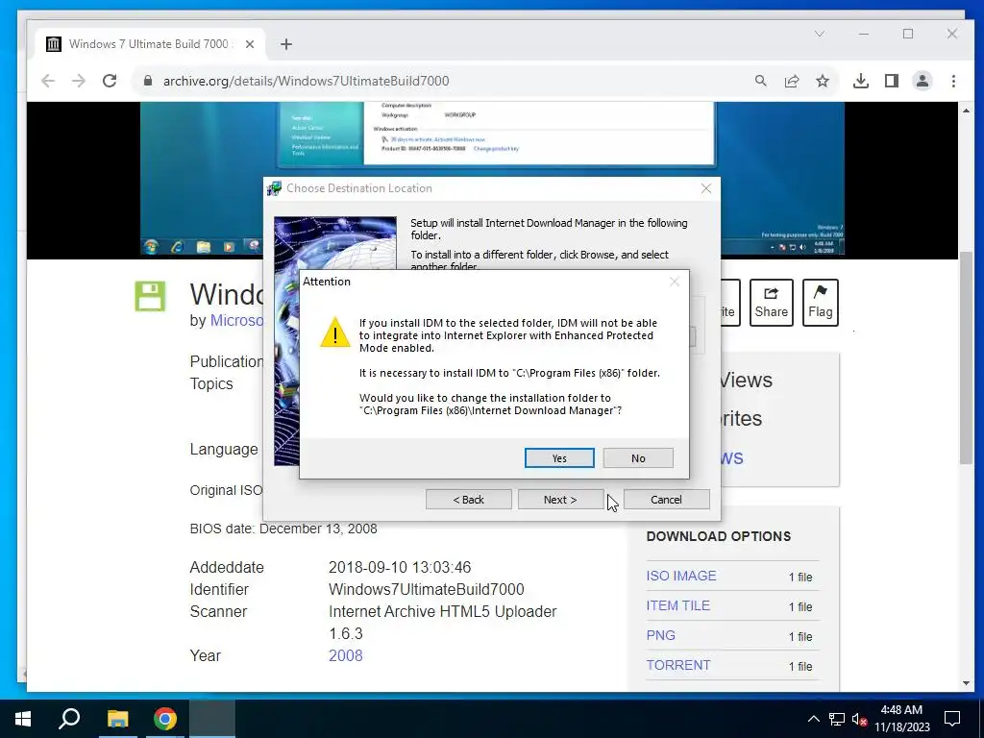Image resolution: width=984 pixels, height=738 pixels.
Task: Click the muted volume tray icon
Action: (x=859, y=719)
